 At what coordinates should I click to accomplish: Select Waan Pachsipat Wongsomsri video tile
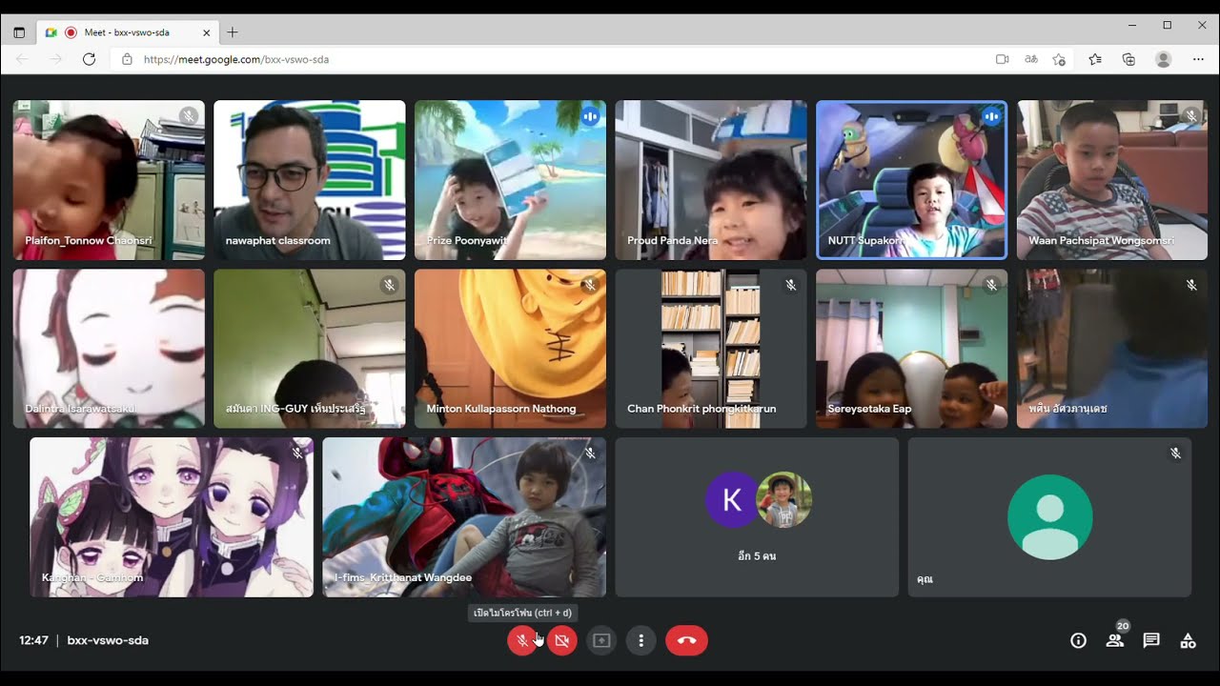point(1112,180)
